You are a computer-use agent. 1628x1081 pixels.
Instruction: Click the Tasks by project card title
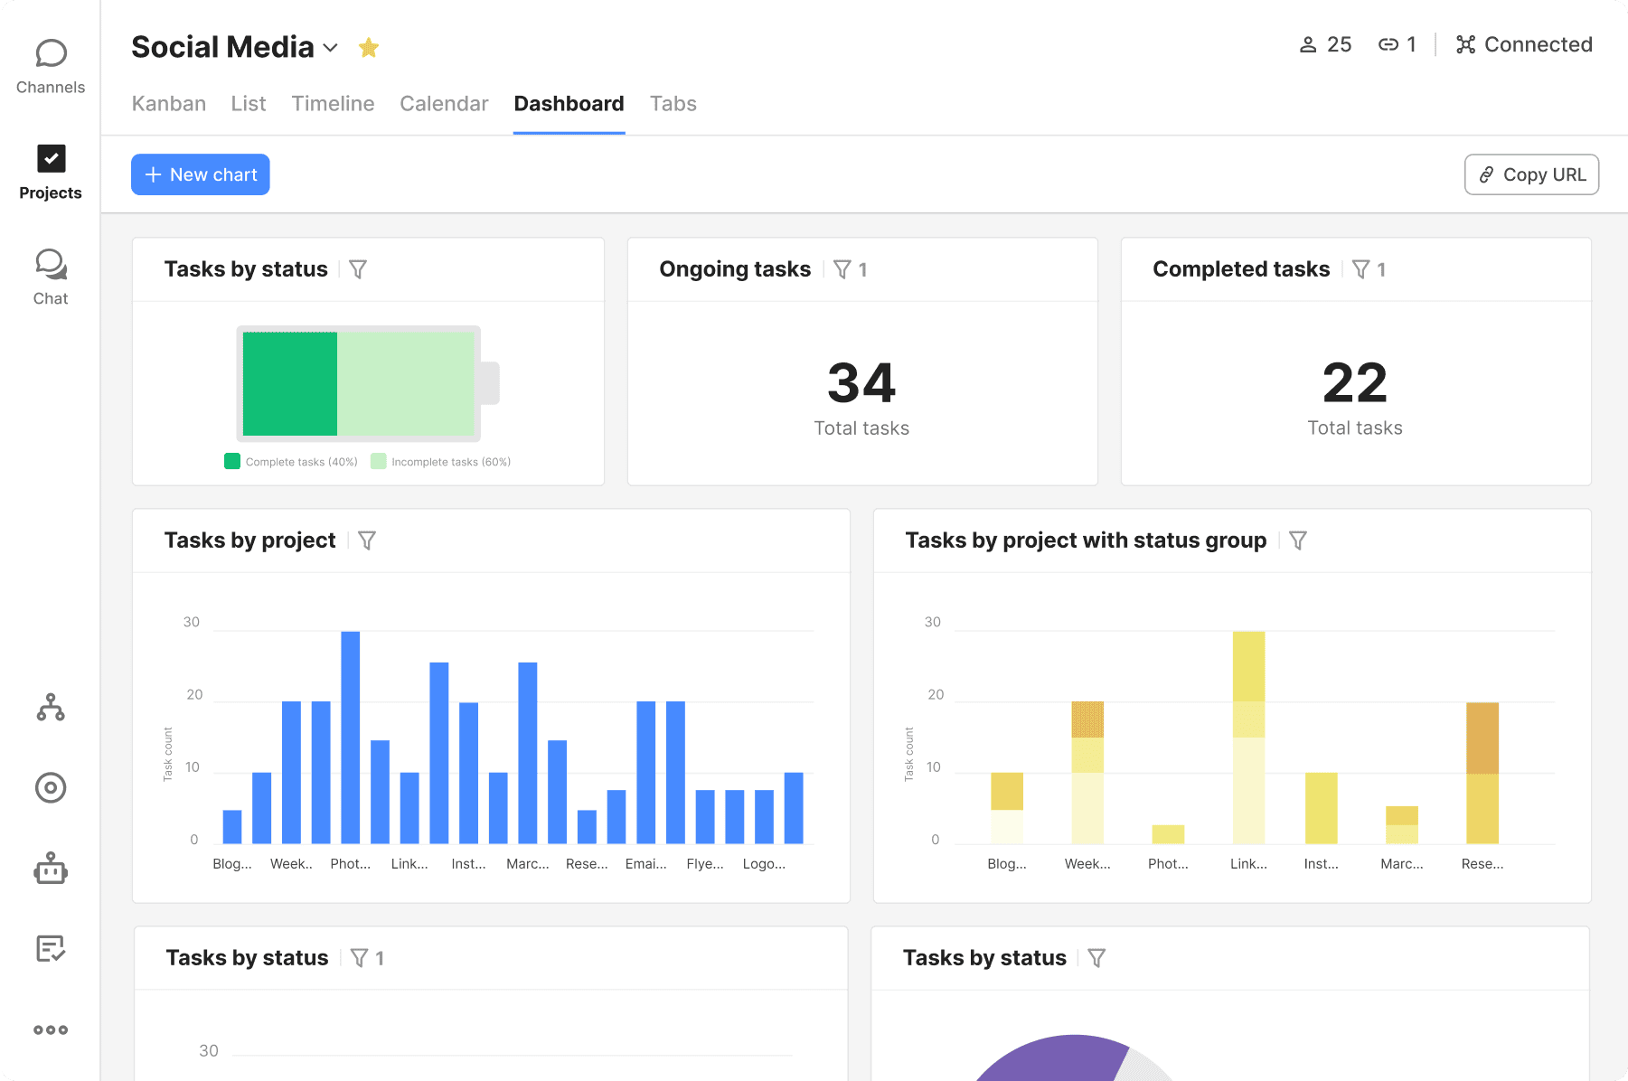click(x=249, y=540)
